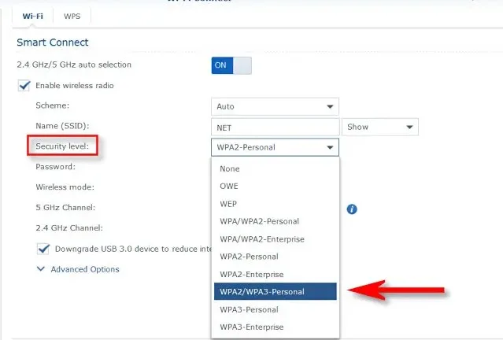503x340 pixels.
Task: Expand the Advanced Options section
Action: [78, 269]
